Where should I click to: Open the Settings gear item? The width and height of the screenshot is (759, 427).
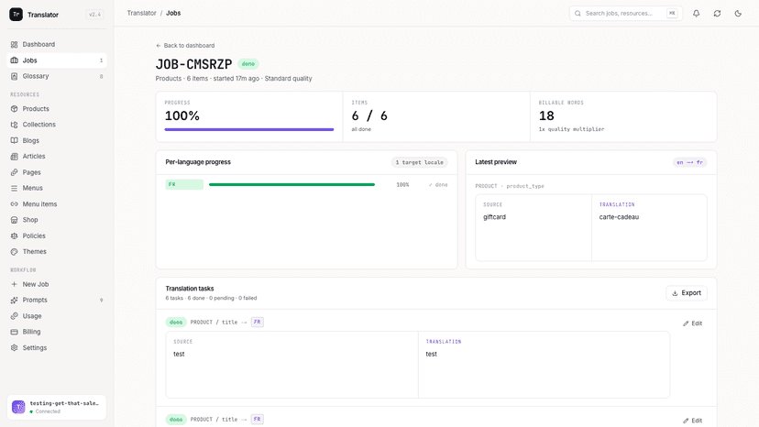(x=57, y=347)
